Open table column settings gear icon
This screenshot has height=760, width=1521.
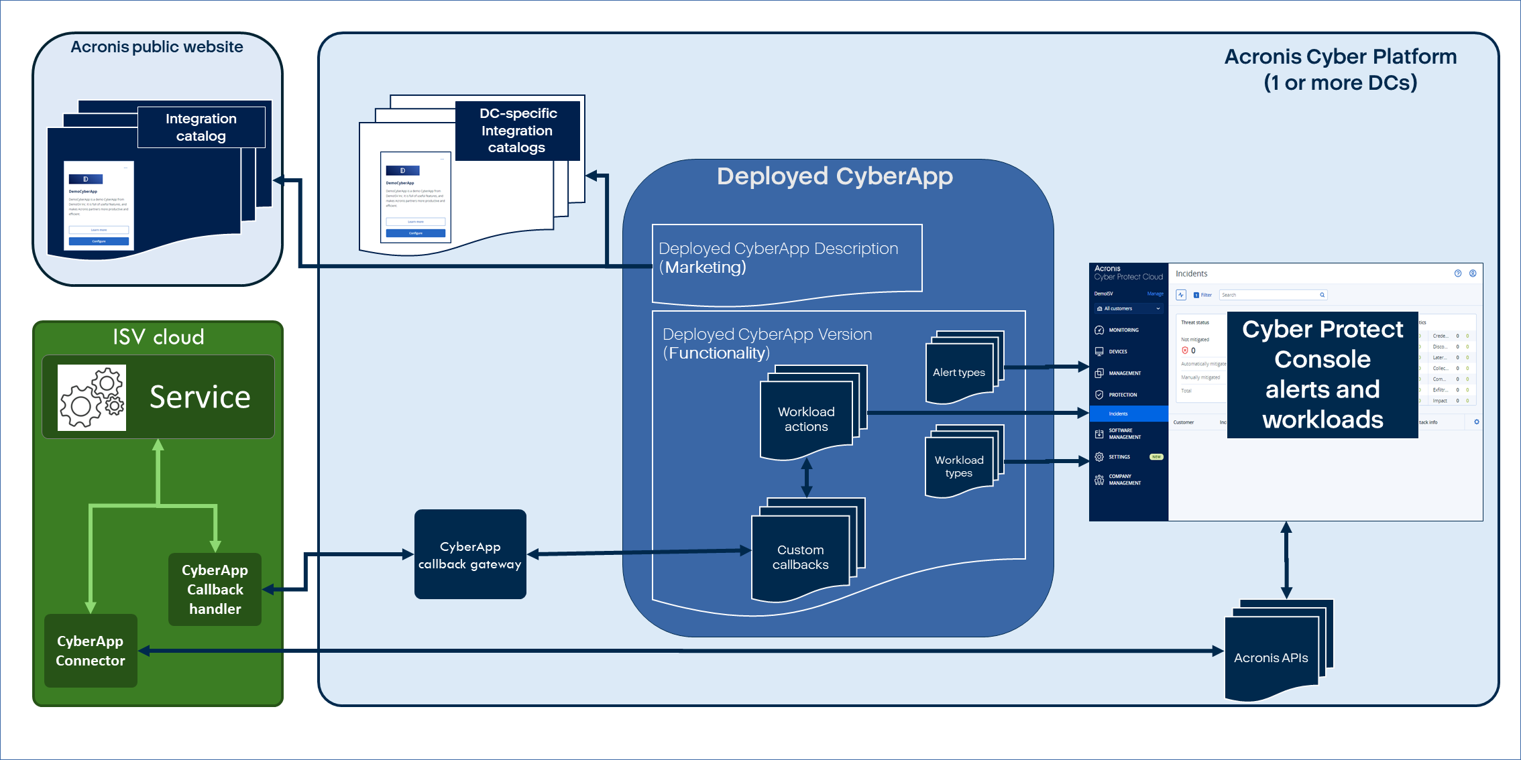point(1476,422)
